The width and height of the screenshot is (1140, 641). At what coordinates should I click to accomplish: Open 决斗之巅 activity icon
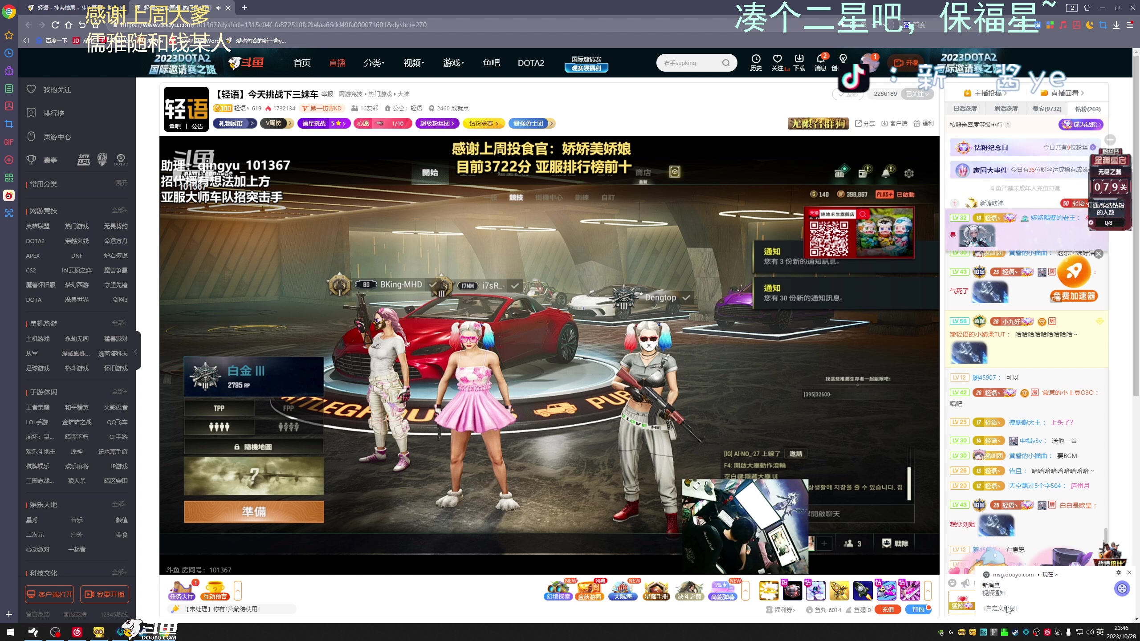(x=689, y=591)
